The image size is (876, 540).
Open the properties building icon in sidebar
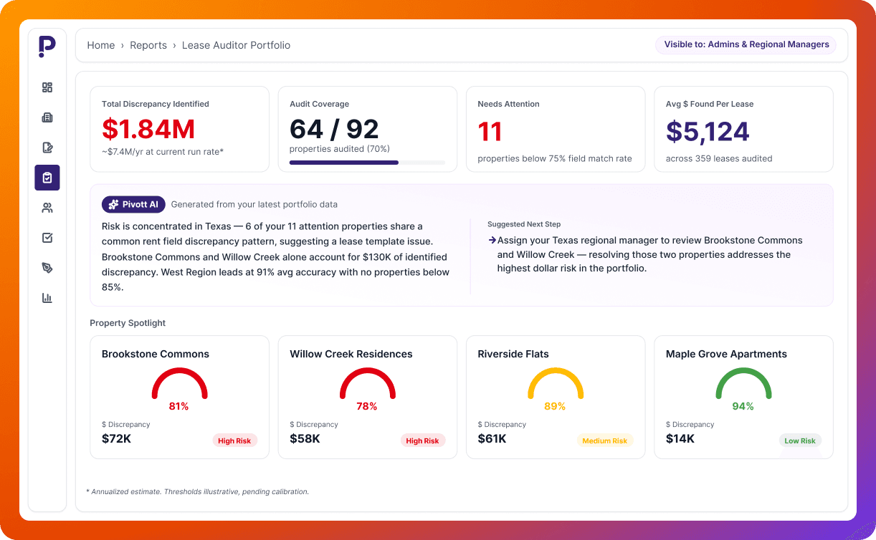point(47,117)
